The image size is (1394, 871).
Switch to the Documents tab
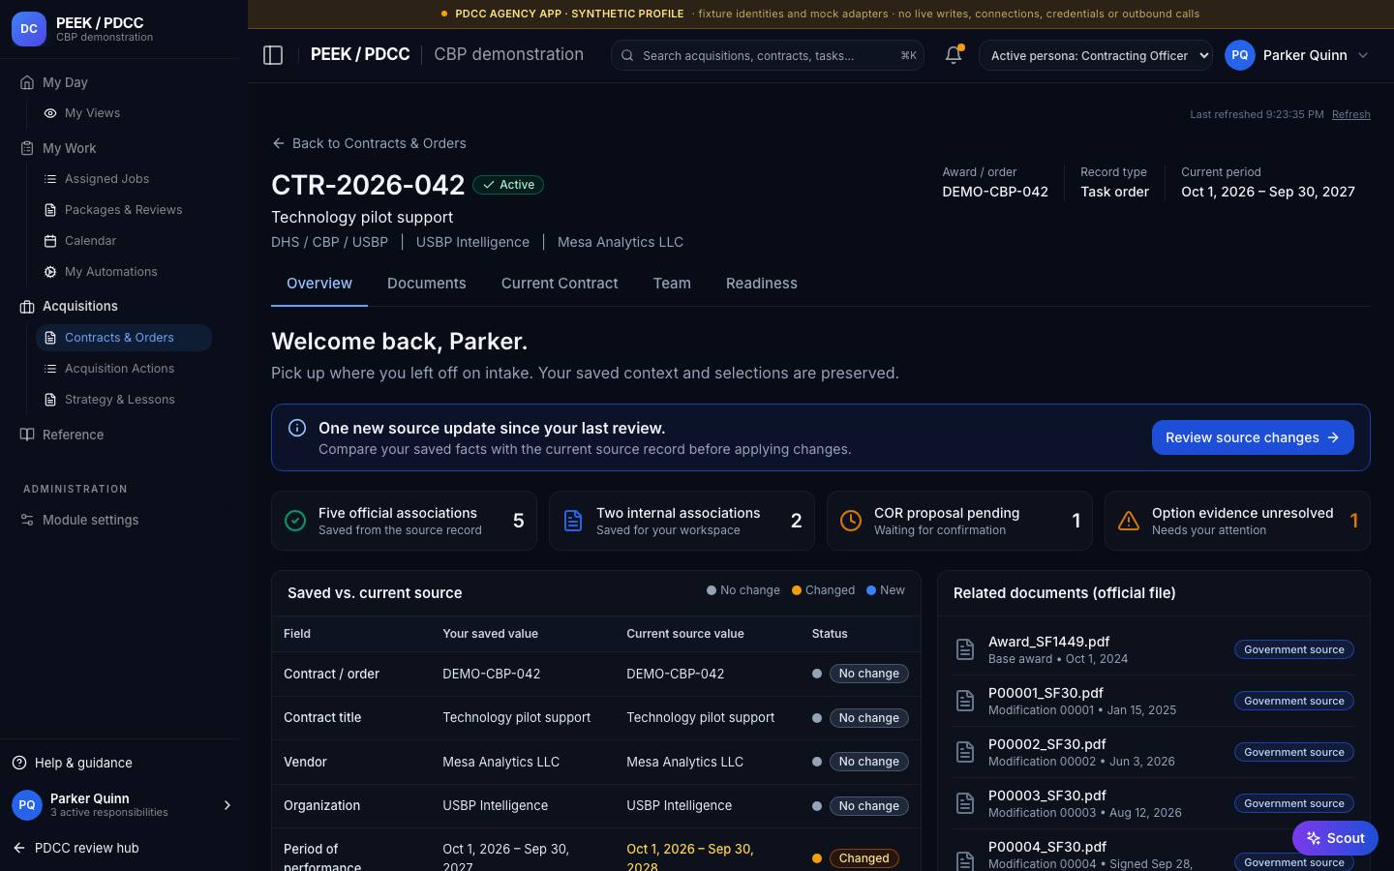pos(427,284)
